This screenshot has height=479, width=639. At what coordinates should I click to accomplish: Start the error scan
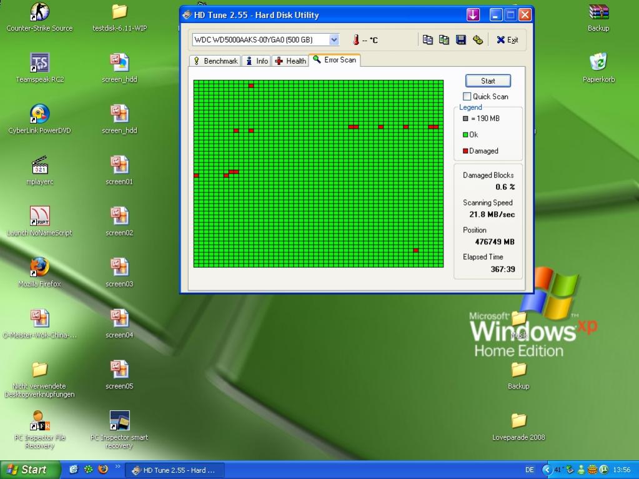coord(488,81)
